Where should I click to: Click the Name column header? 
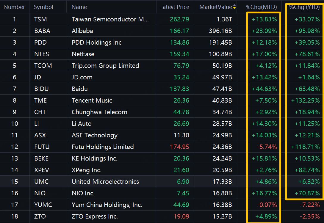point(79,7)
